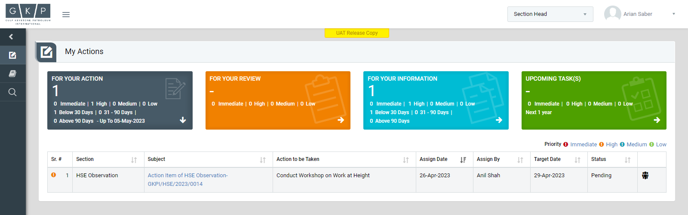Click My Actions page title
The height and width of the screenshot is (215, 688).
(x=84, y=51)
